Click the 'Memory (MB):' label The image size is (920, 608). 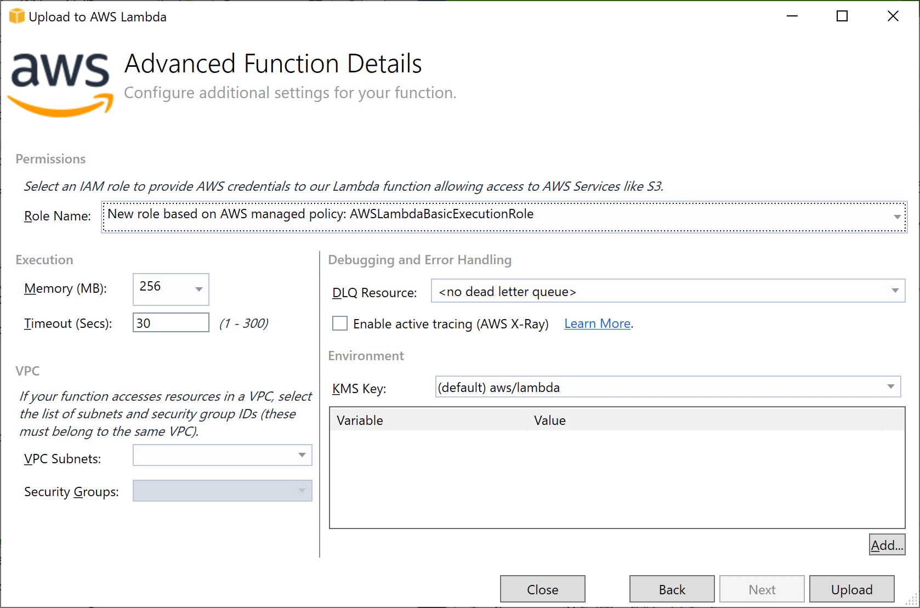(65, 288)
